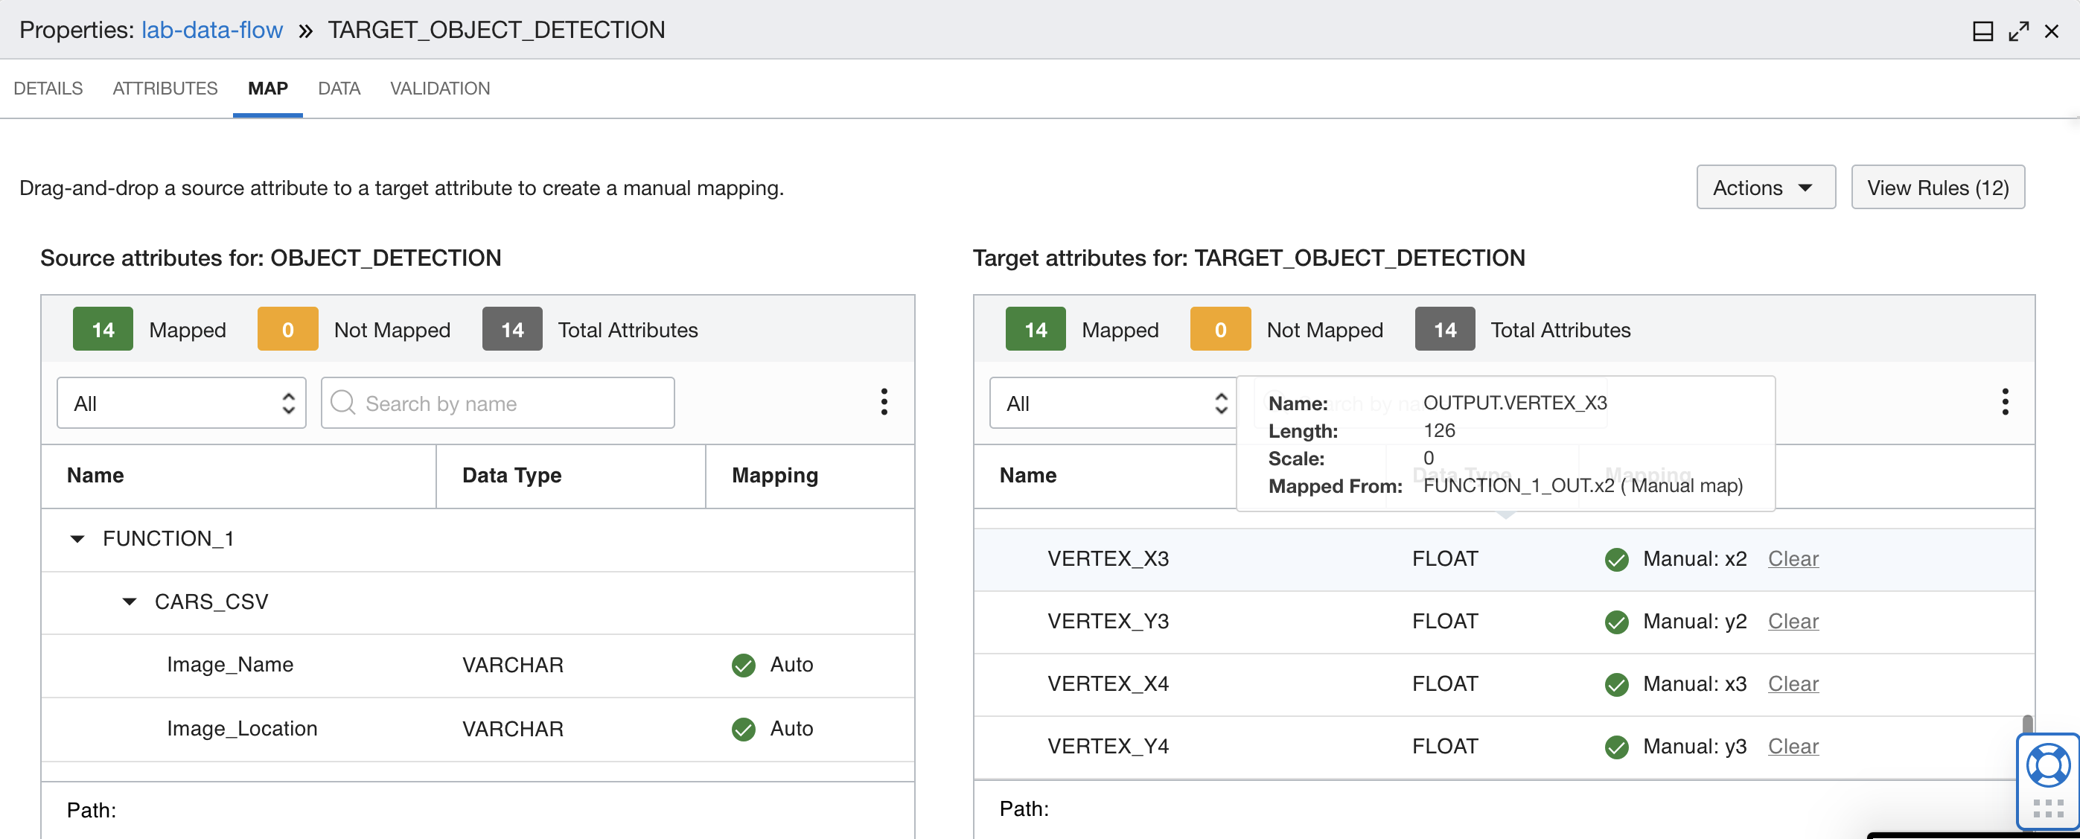Click the expand to fullscreen arrows icon
The height and width of the screenshot is (839, 2080).
click(2017, 31)
